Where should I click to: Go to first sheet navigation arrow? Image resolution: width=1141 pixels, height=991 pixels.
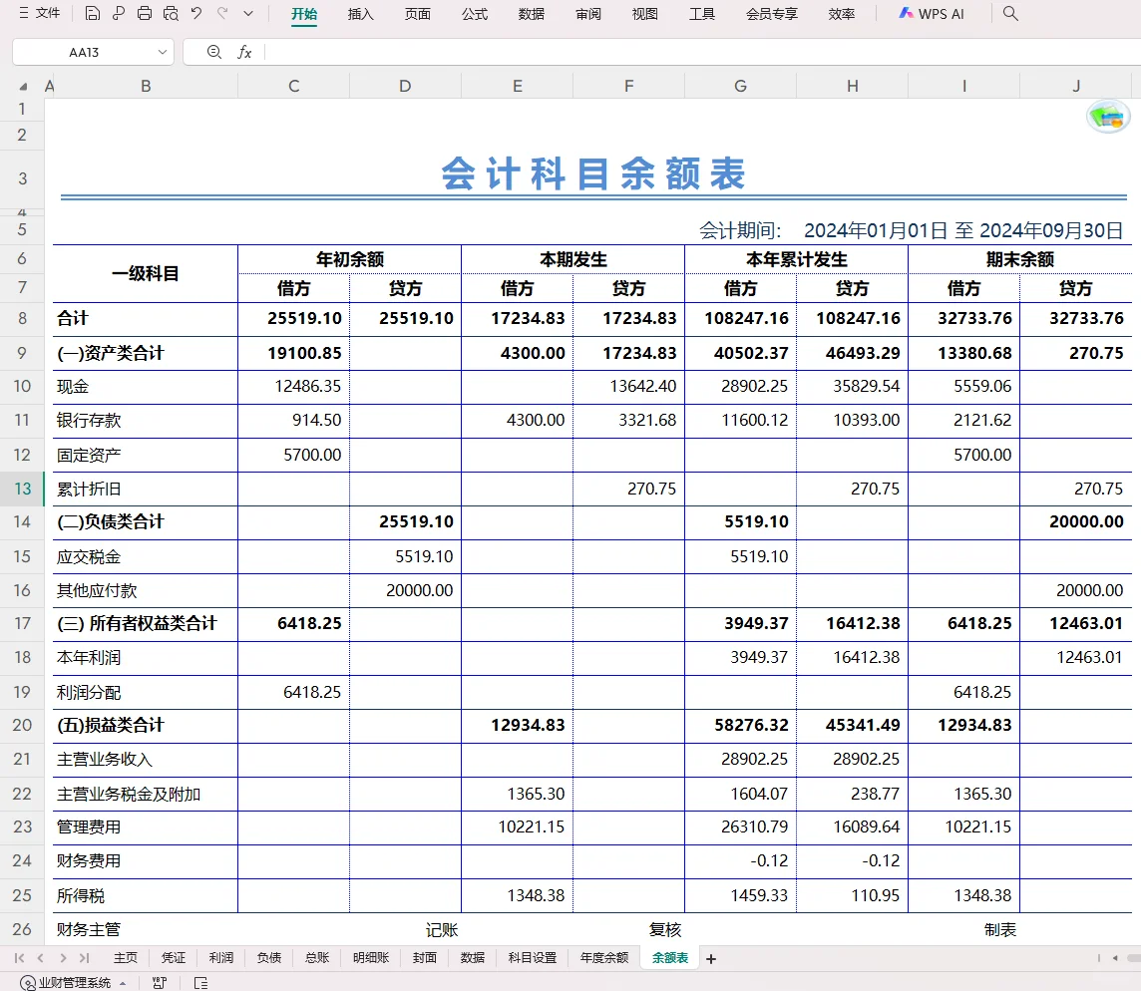(20, 958)
